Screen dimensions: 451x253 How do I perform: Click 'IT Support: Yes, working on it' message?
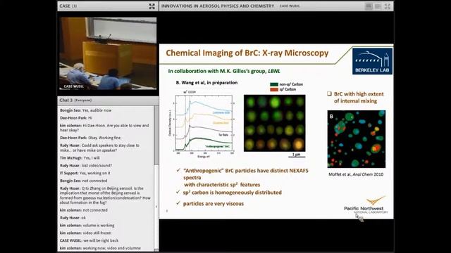pyautogui.click(x=85, y=174)
